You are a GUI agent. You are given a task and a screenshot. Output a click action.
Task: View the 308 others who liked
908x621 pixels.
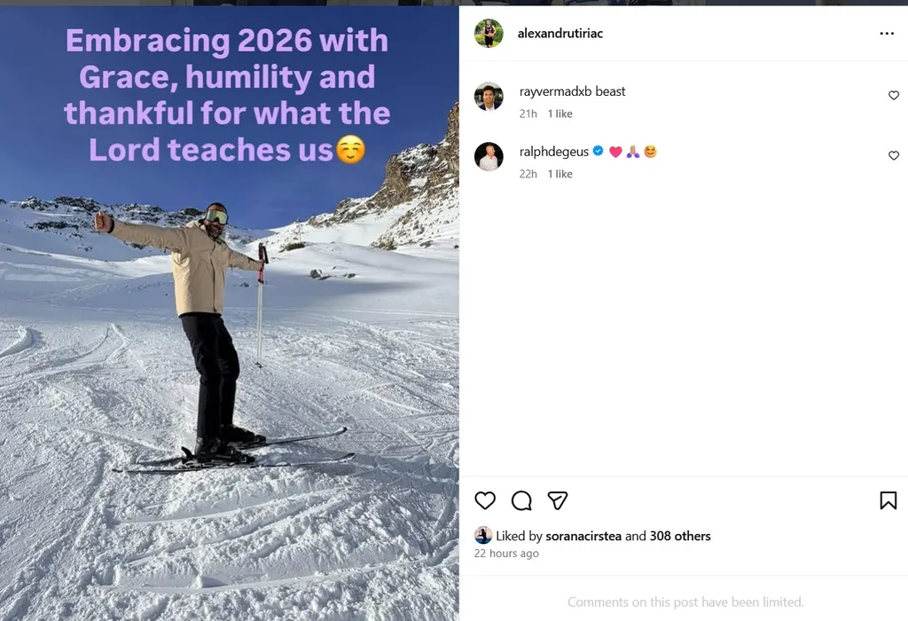[680, 537]
